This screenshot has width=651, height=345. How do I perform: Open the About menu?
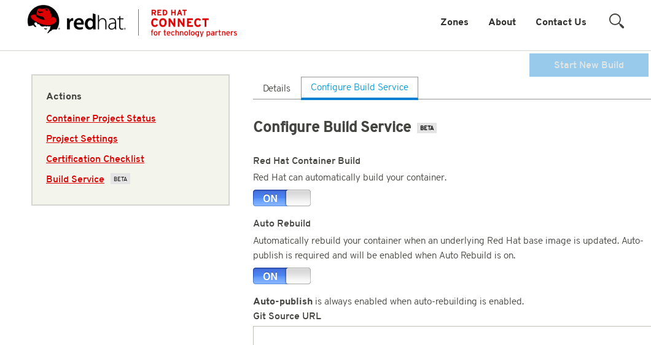pos(502,22)
